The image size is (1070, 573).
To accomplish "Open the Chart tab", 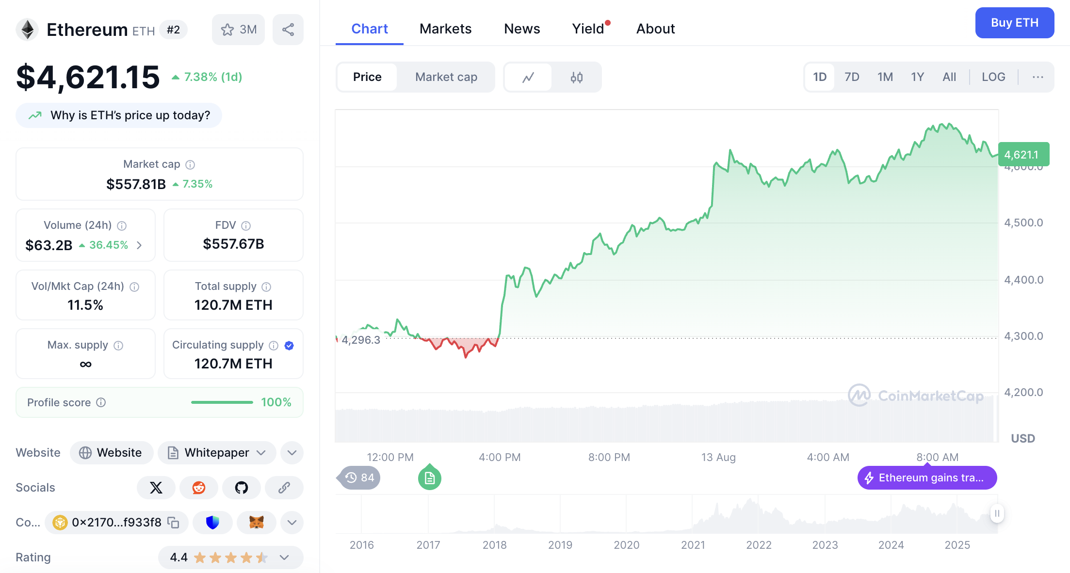I will point(370,29).
